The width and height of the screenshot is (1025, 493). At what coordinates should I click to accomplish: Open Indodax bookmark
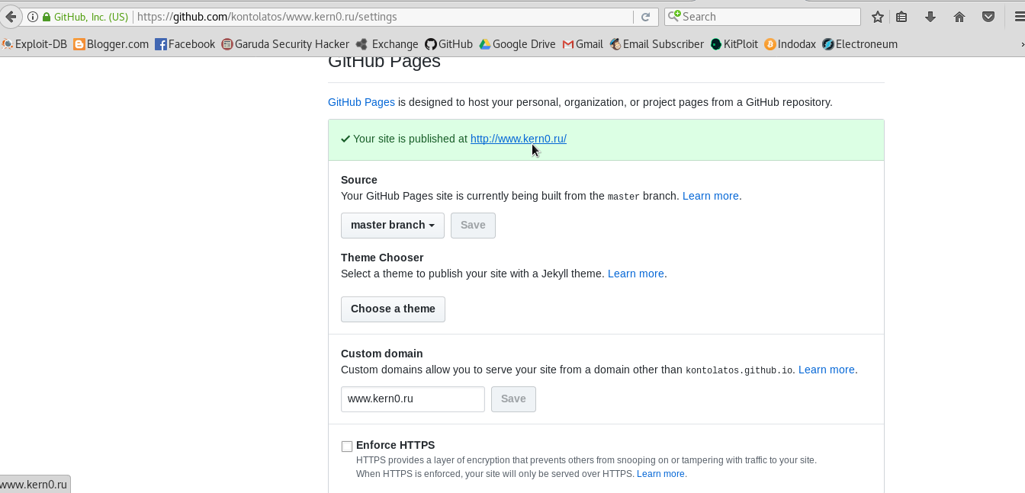point(790,44)
